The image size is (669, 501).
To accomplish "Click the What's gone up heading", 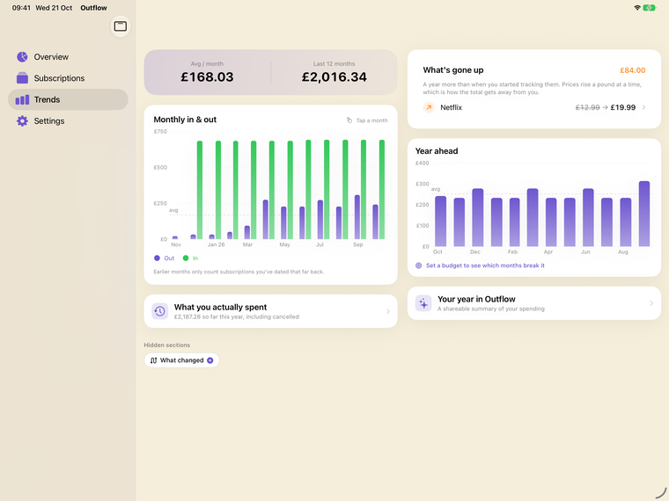I will coord(453,70).
